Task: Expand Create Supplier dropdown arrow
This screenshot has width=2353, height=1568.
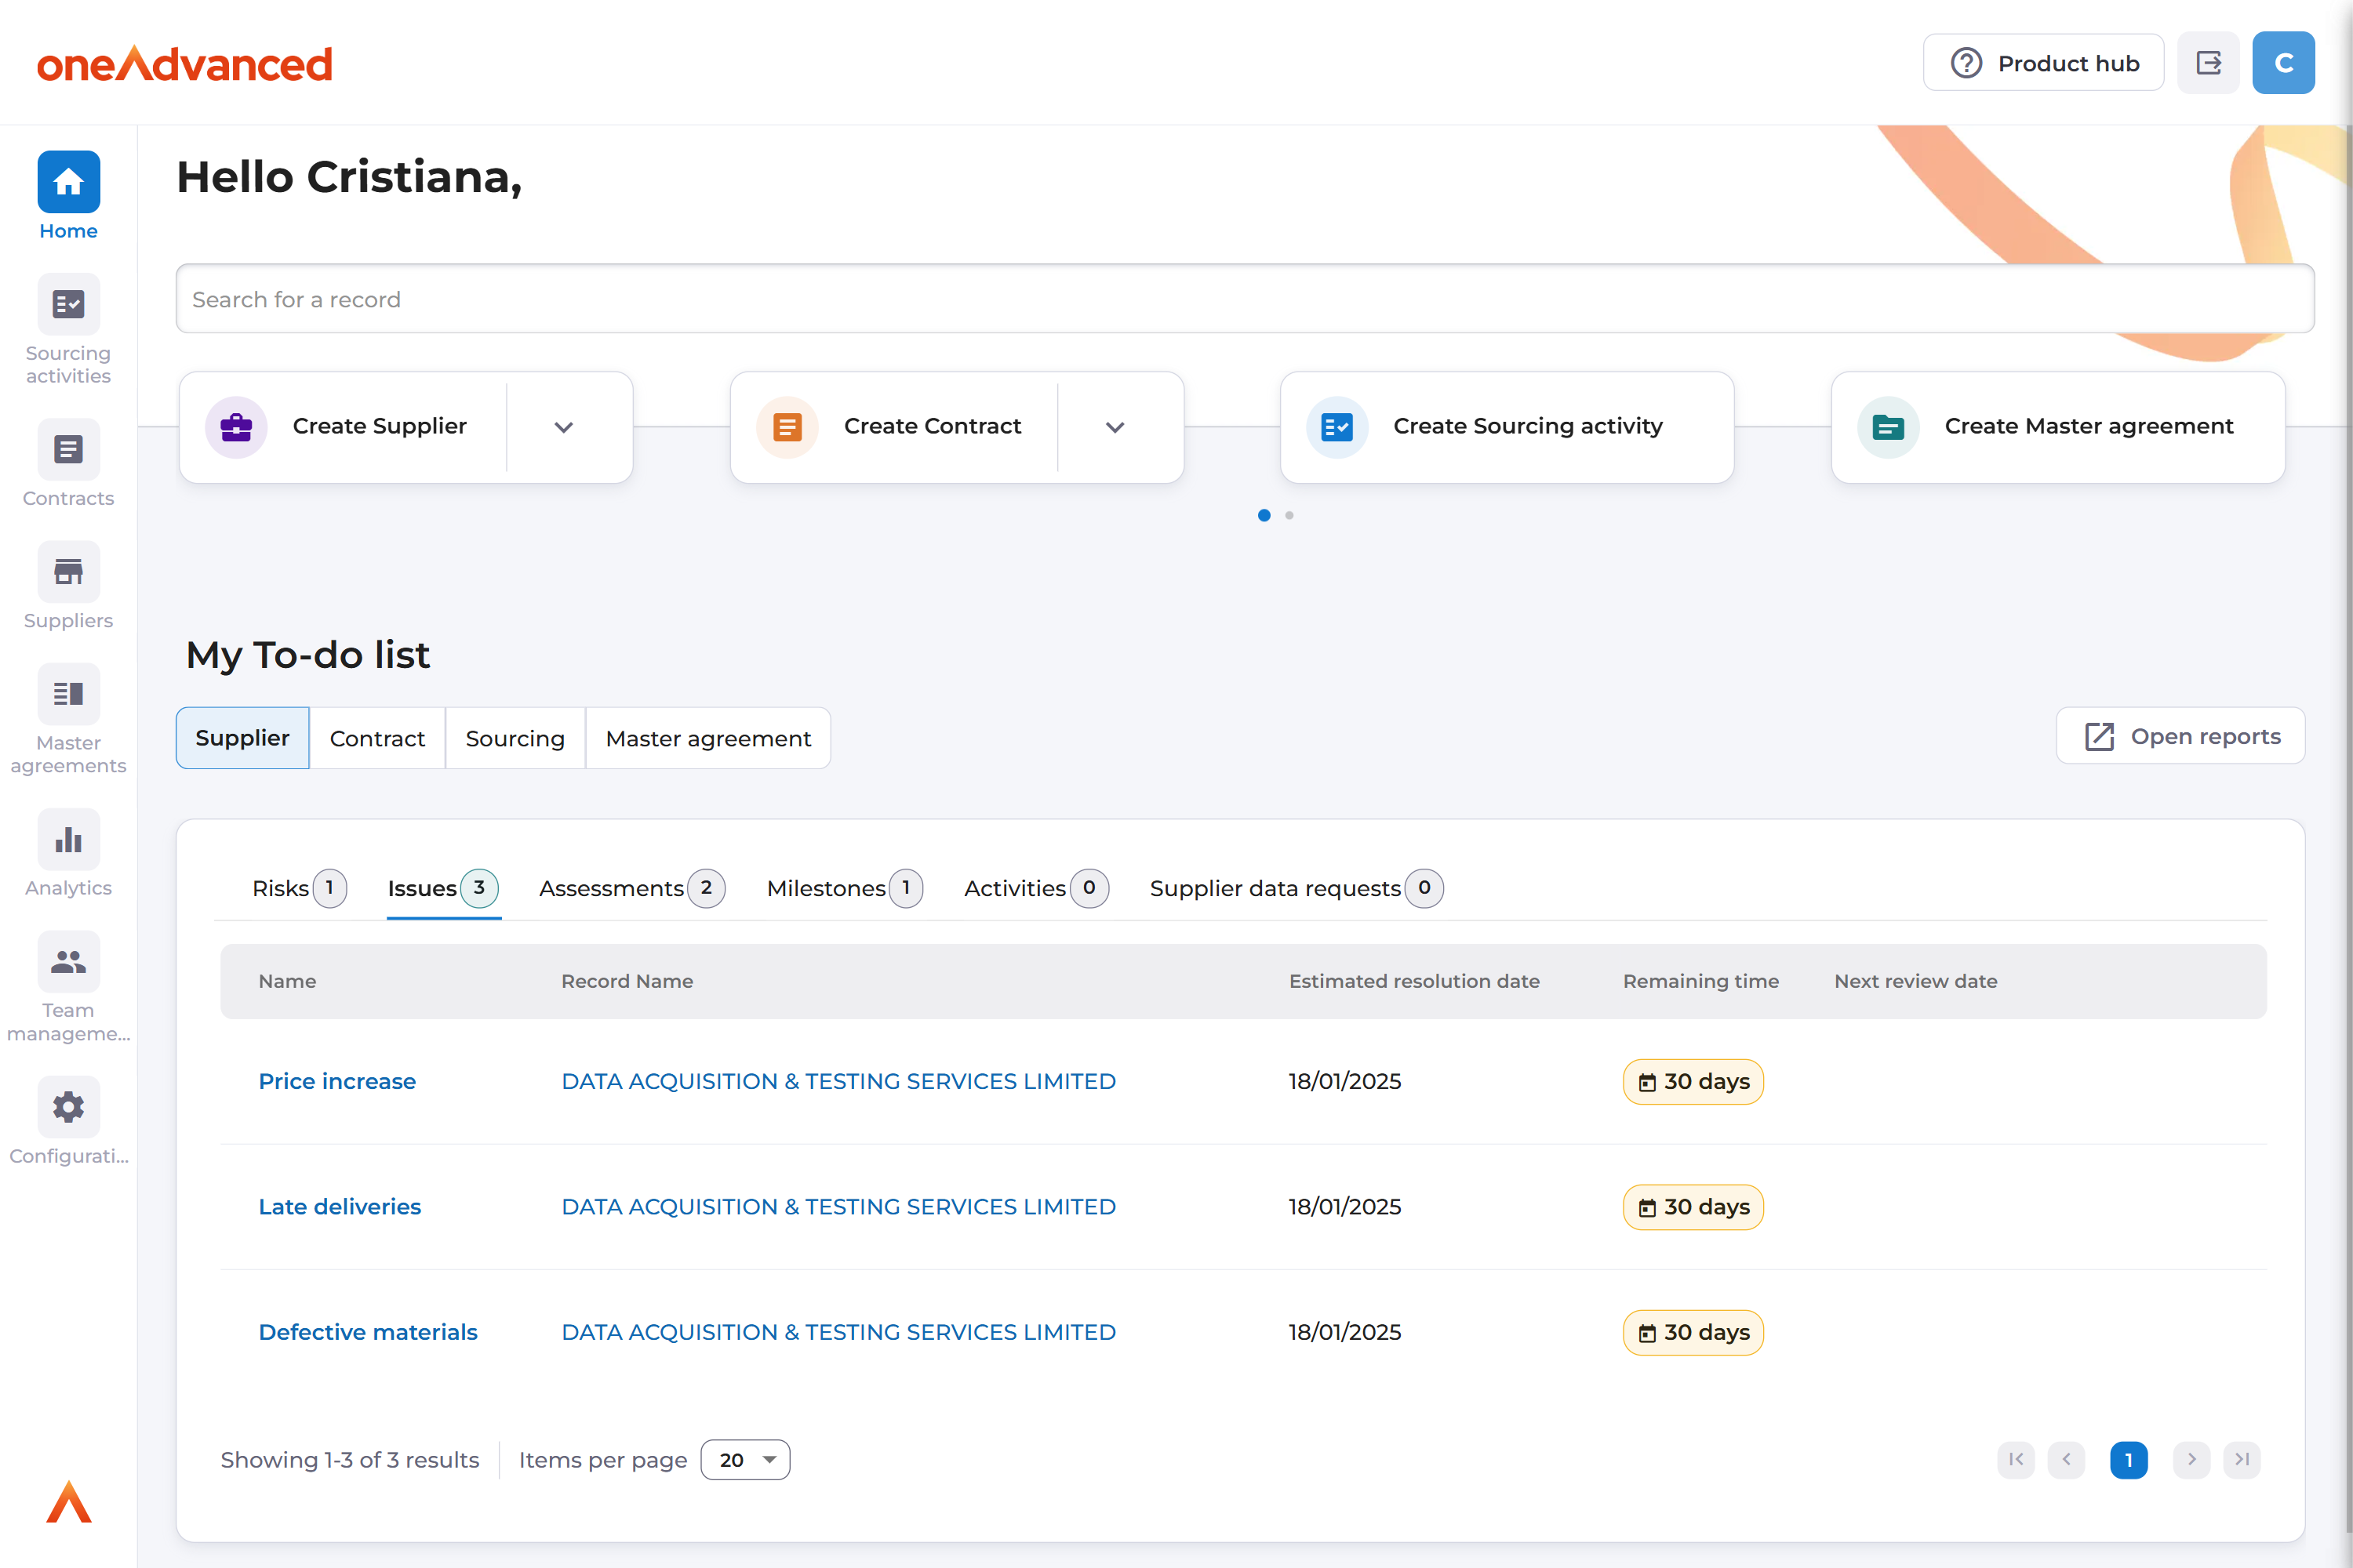Action: click(563, 427)
